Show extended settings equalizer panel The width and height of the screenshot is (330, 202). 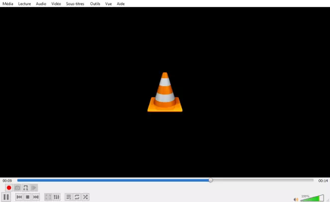[x=57, y=197]
